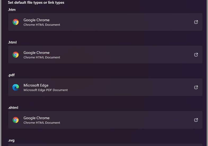Click the Microsoft Edge app name
The width and height of the screenshot is (208, 146).
36,85
